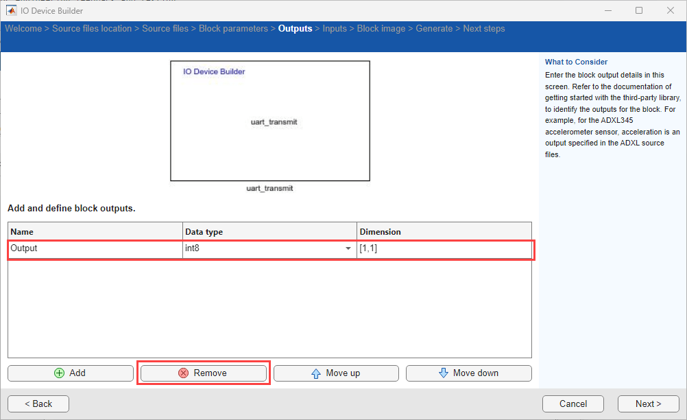Open the Block parameters step
Image resolution: width=687 pixels, height=420 pixels.
pyautogui.click(x=233, y=29)
